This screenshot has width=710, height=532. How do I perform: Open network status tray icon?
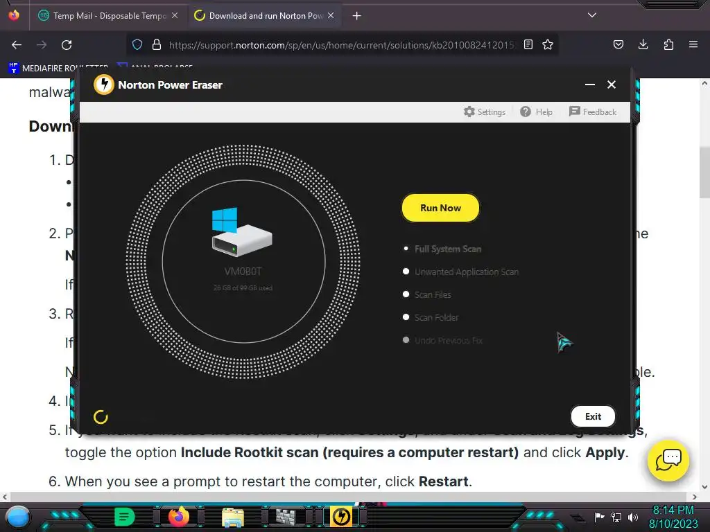[616, 517]
